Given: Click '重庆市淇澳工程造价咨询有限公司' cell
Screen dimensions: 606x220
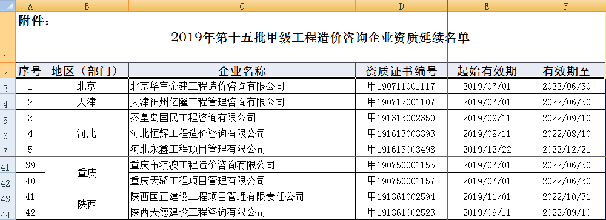Looking at the screenshot, I should 242,165.
